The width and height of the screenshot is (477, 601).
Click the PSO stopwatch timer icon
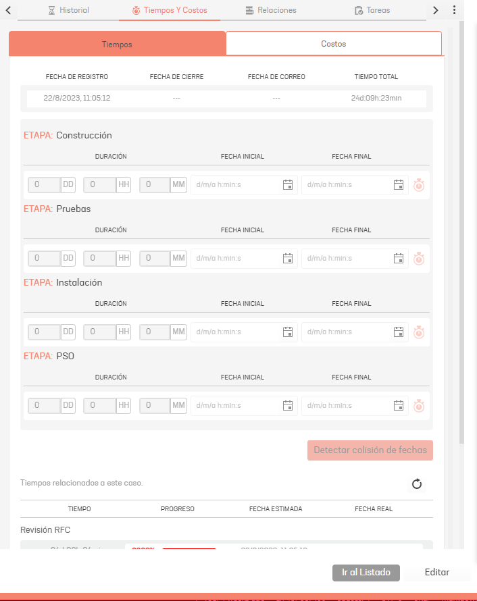[x=419, y=406]
